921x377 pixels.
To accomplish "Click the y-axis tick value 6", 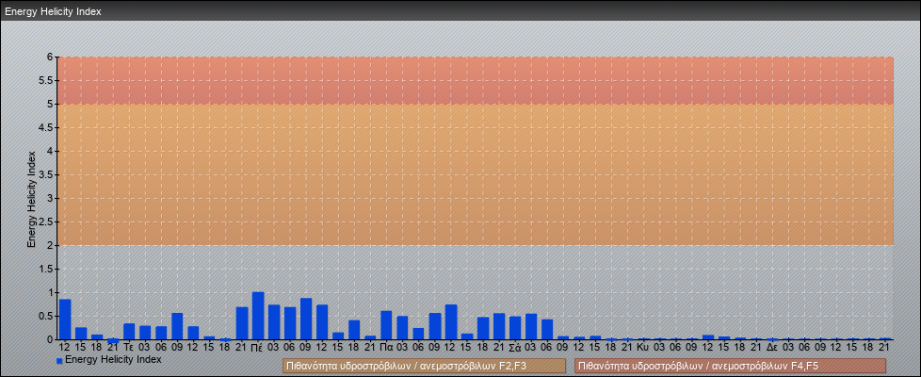I will 51,57.
